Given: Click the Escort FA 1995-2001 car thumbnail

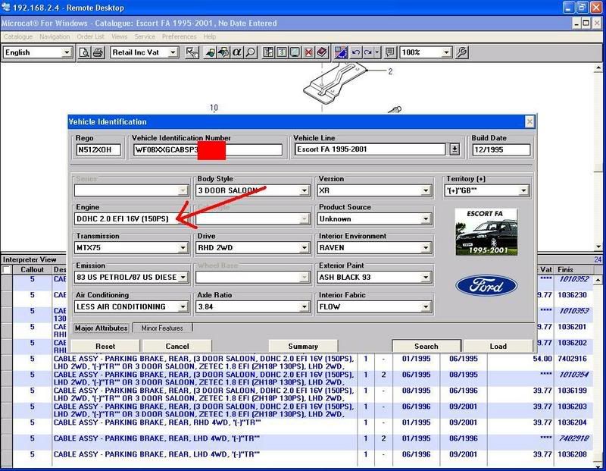Looking at the screenshot, I should [486, 232].
